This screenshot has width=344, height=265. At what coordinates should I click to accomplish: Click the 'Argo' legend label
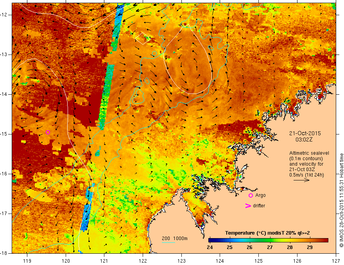click(260, 195)
